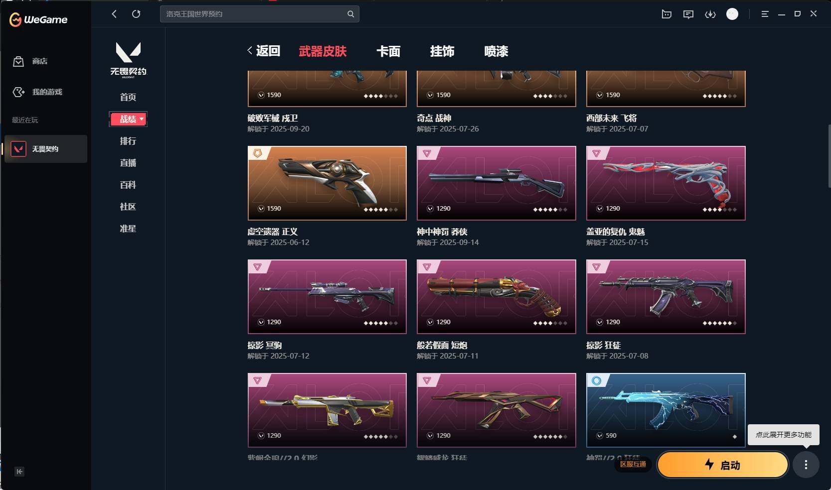Click the vertical scrollbar thumb
The image size is (831, 490).
coord(829,156)
